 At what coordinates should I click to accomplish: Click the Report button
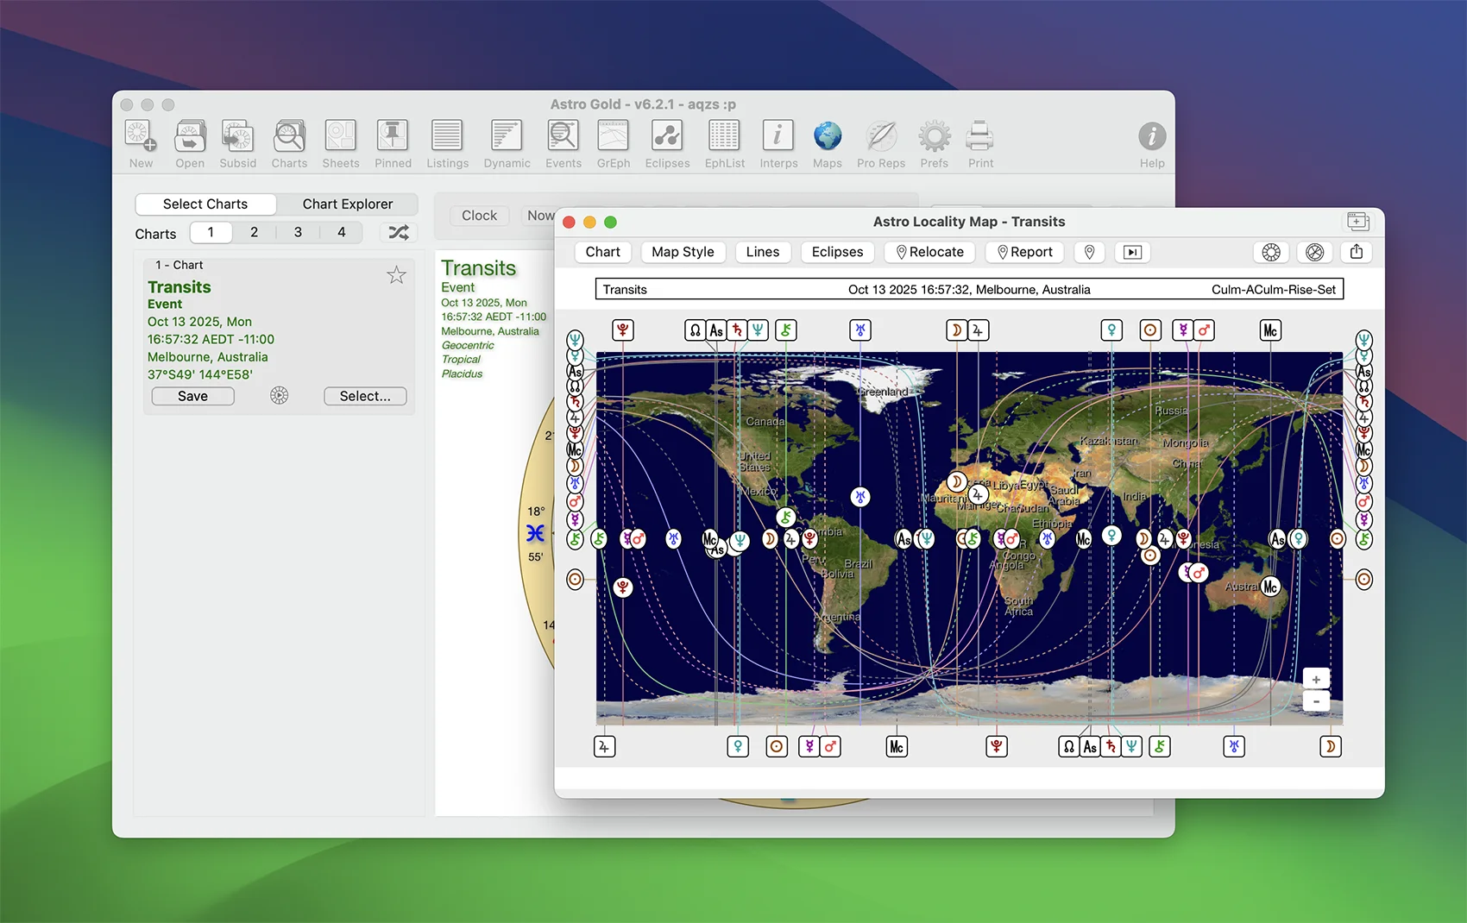click(x=1025, y=252)
